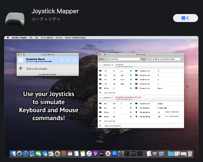The width and height of the screenshot is (203, 162).
Task: Open the Edit menu
Action: 36,38
